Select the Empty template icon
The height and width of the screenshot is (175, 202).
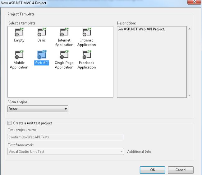(19, 32)
